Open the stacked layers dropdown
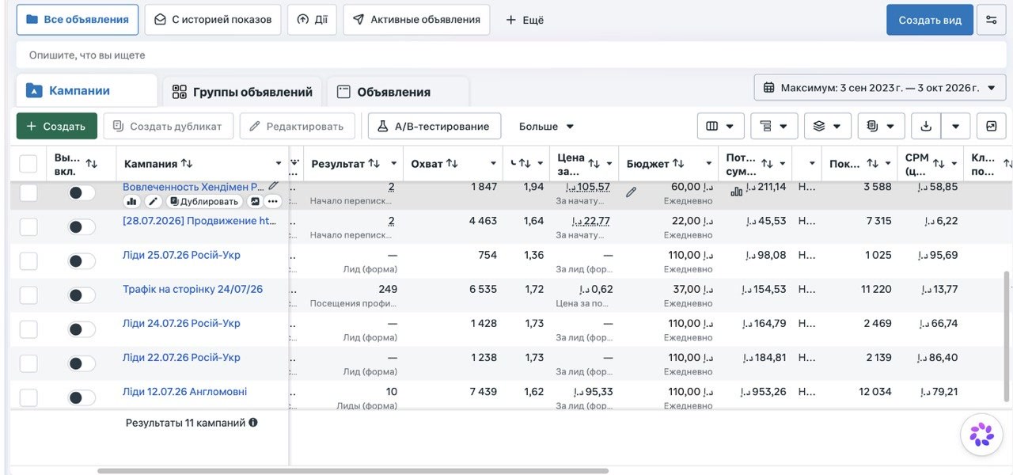Image resolution: width=1013 pixels, height=475 pixels. (x=828, y=126)
